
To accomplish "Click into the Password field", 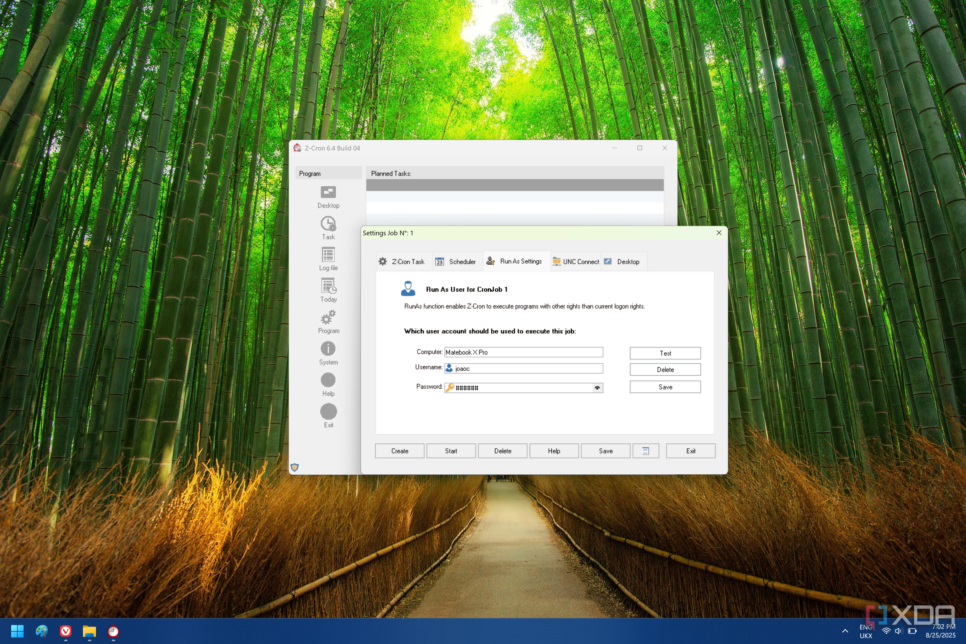I will (x=524, y=388).
